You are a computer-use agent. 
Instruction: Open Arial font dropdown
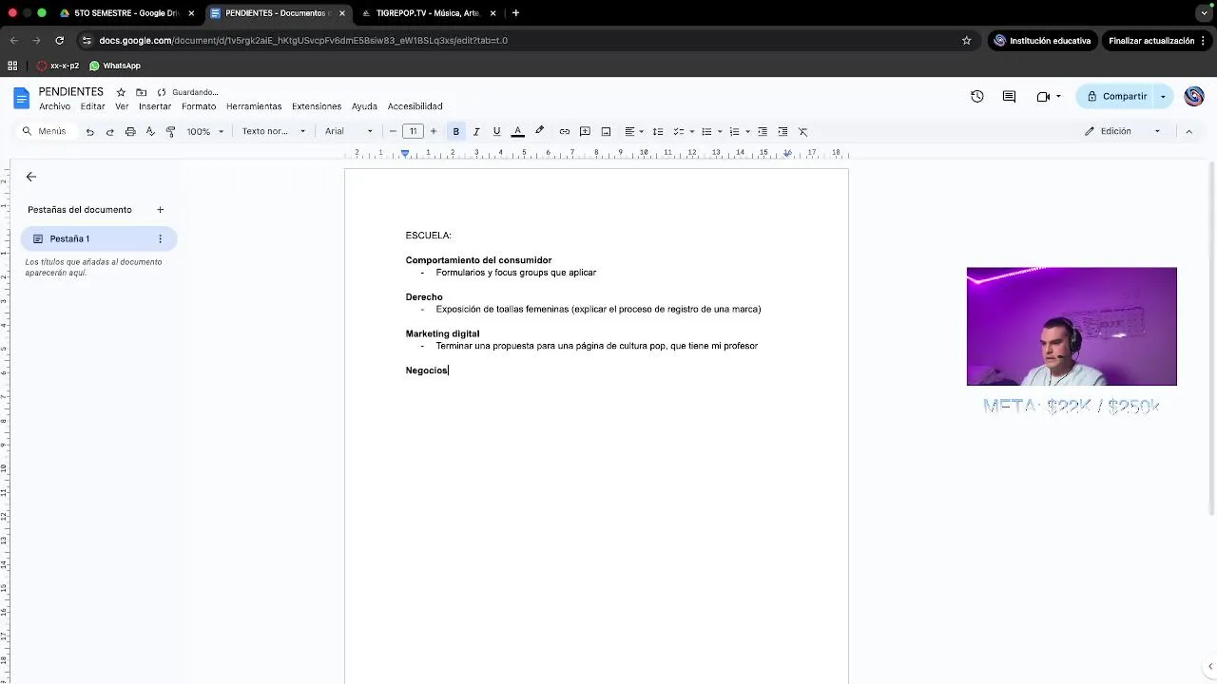click(x=349, y=131)
